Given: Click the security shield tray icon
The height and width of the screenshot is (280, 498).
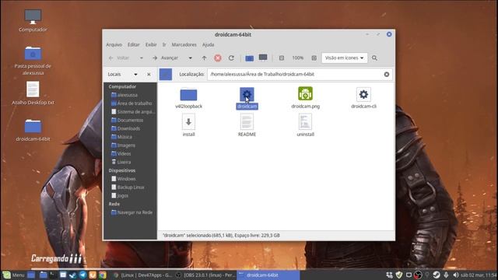Looking at the screenshot, I should [x=399, y=275].
